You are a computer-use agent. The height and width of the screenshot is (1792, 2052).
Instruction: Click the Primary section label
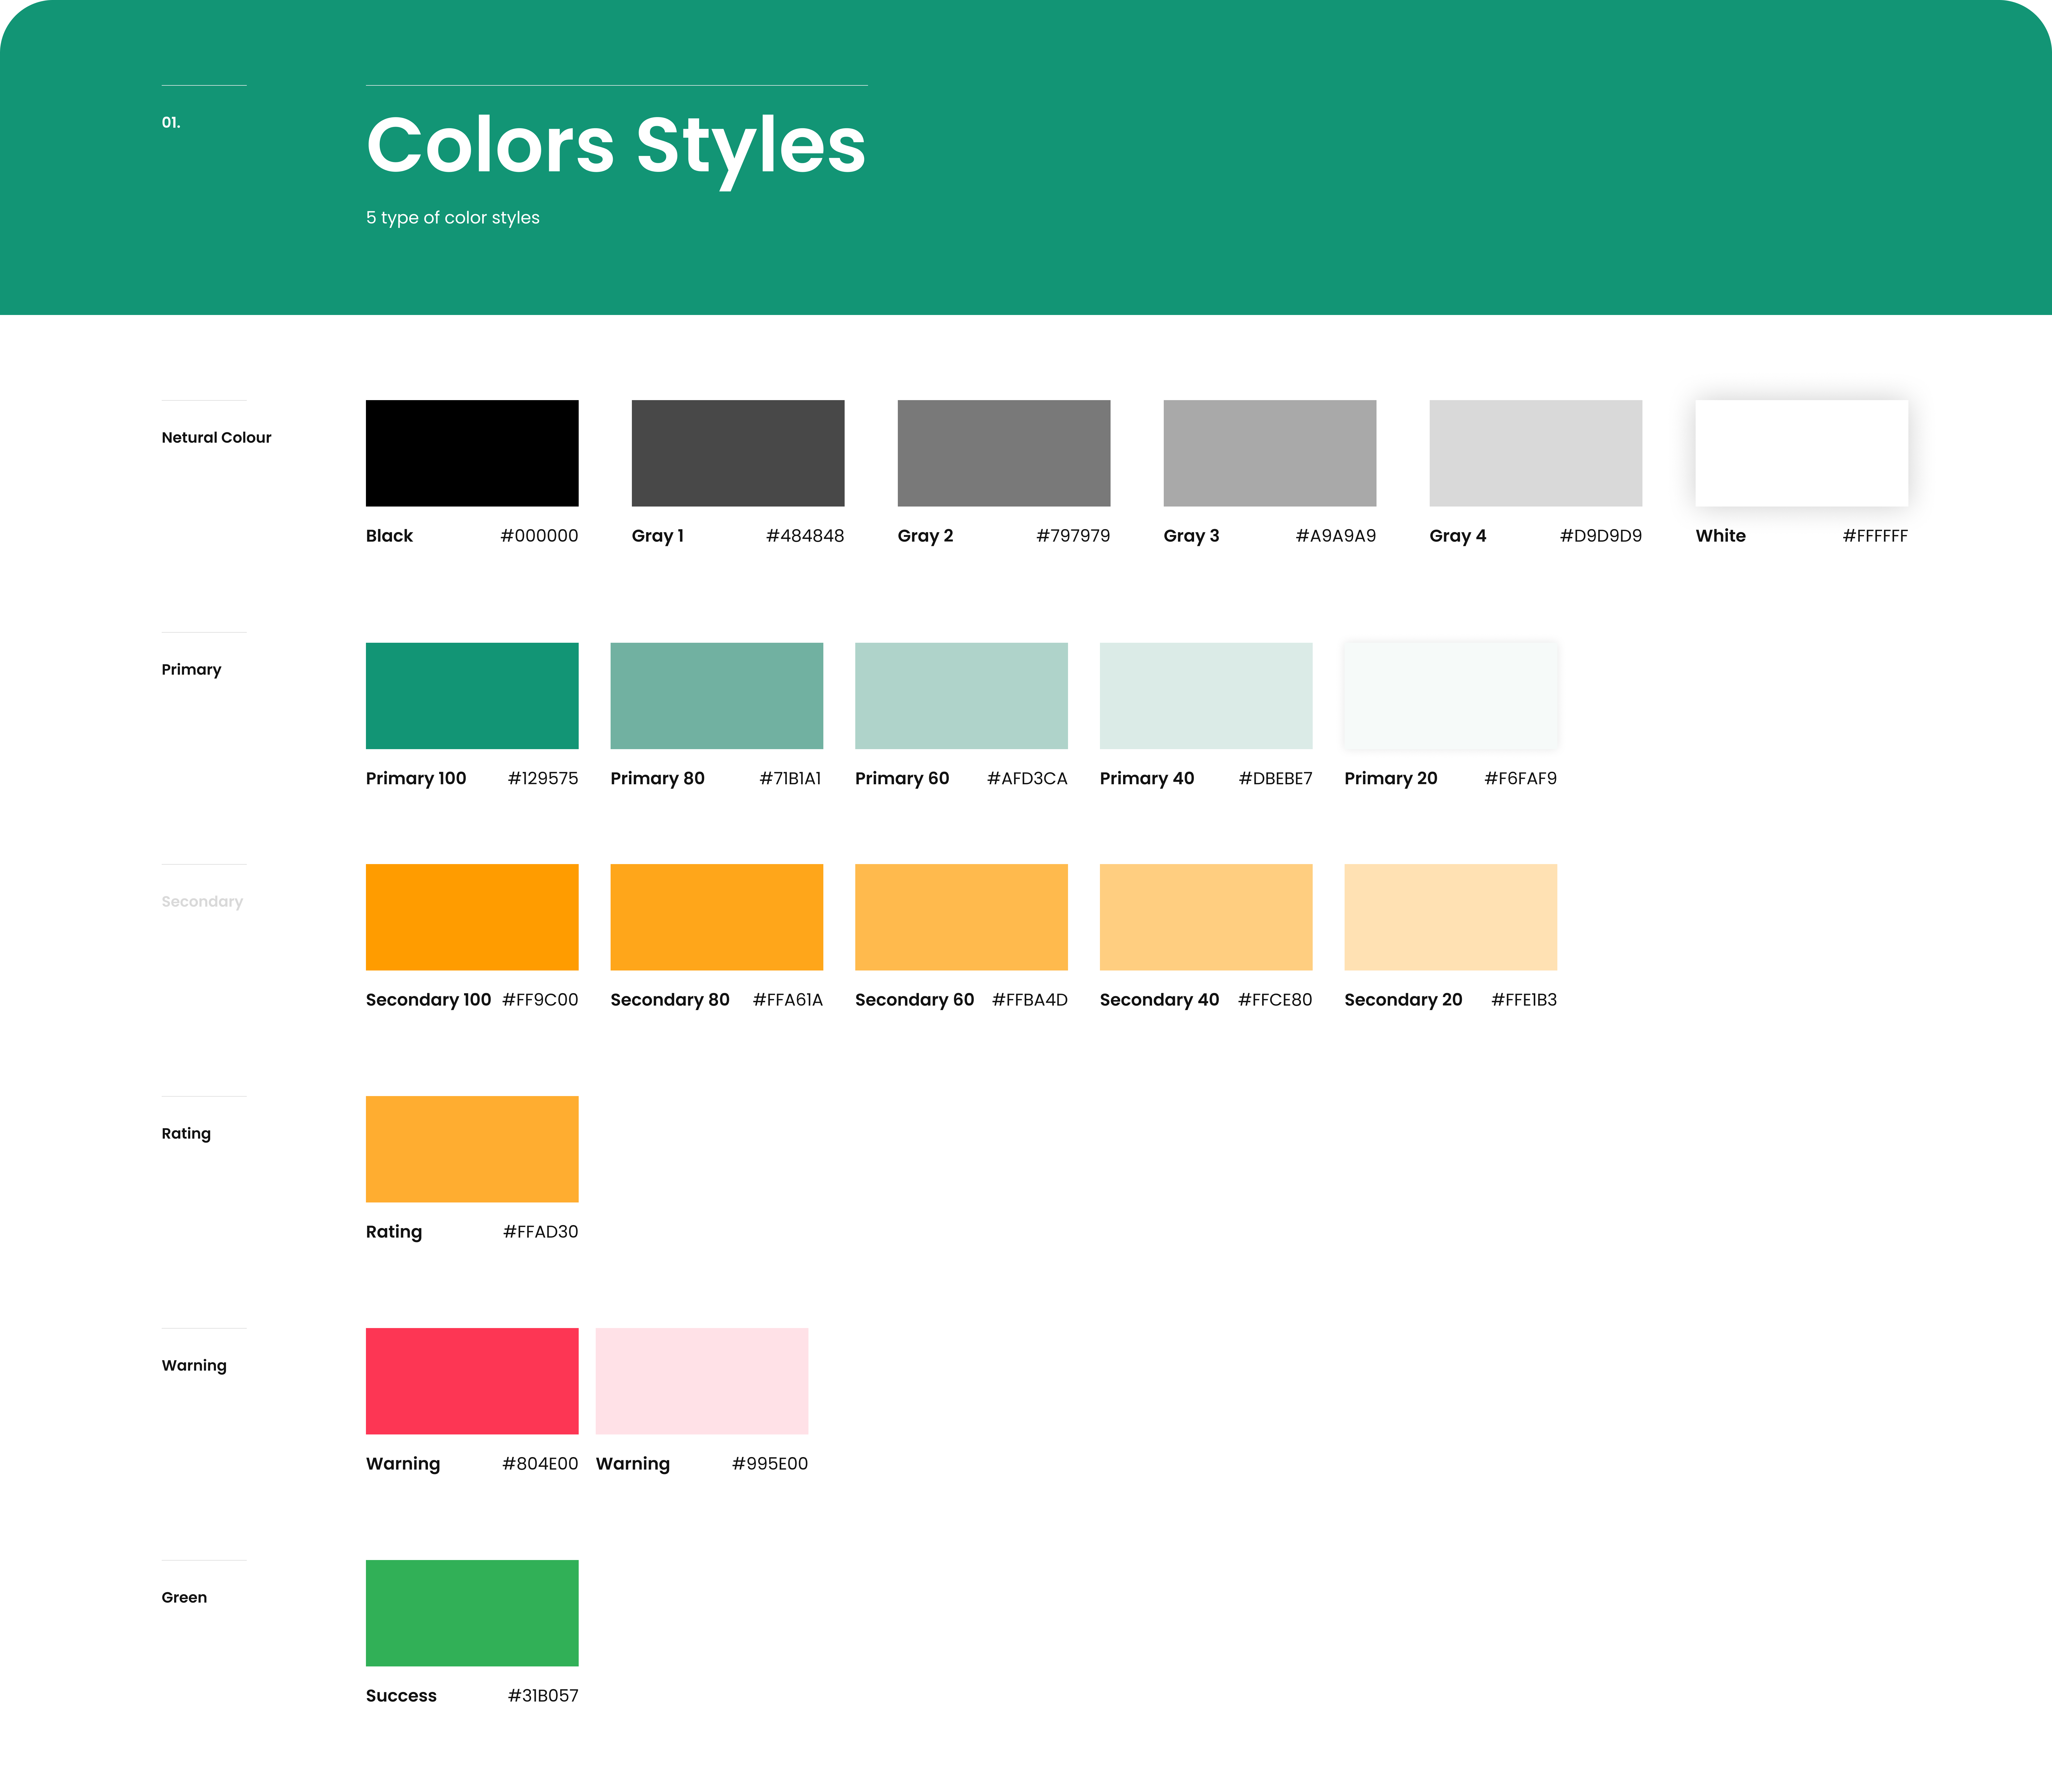tap(192, 670)
